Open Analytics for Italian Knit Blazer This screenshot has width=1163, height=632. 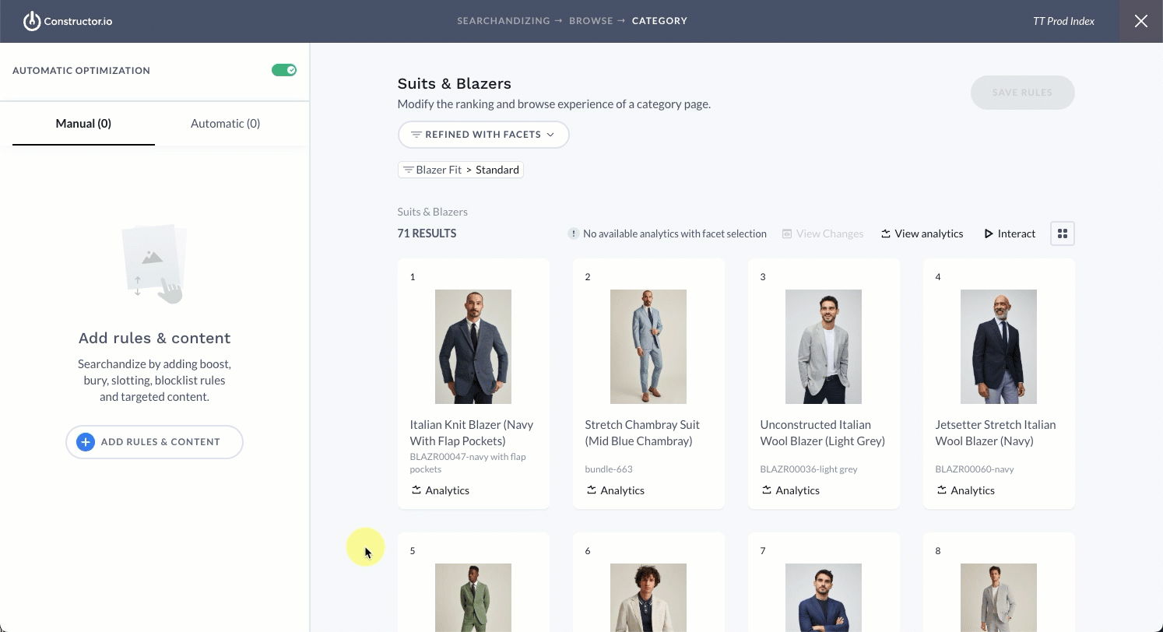pyautogui.click(x=441, y=490)
